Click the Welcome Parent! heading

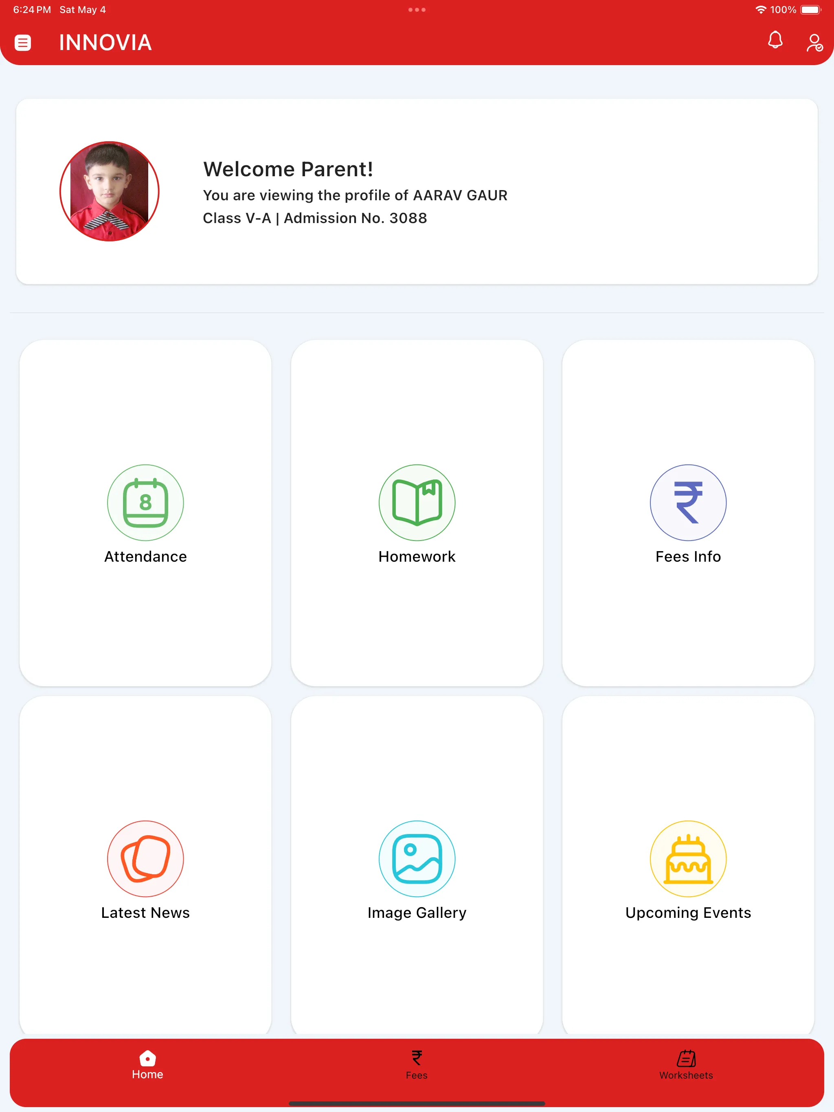(x=288, y=169)
